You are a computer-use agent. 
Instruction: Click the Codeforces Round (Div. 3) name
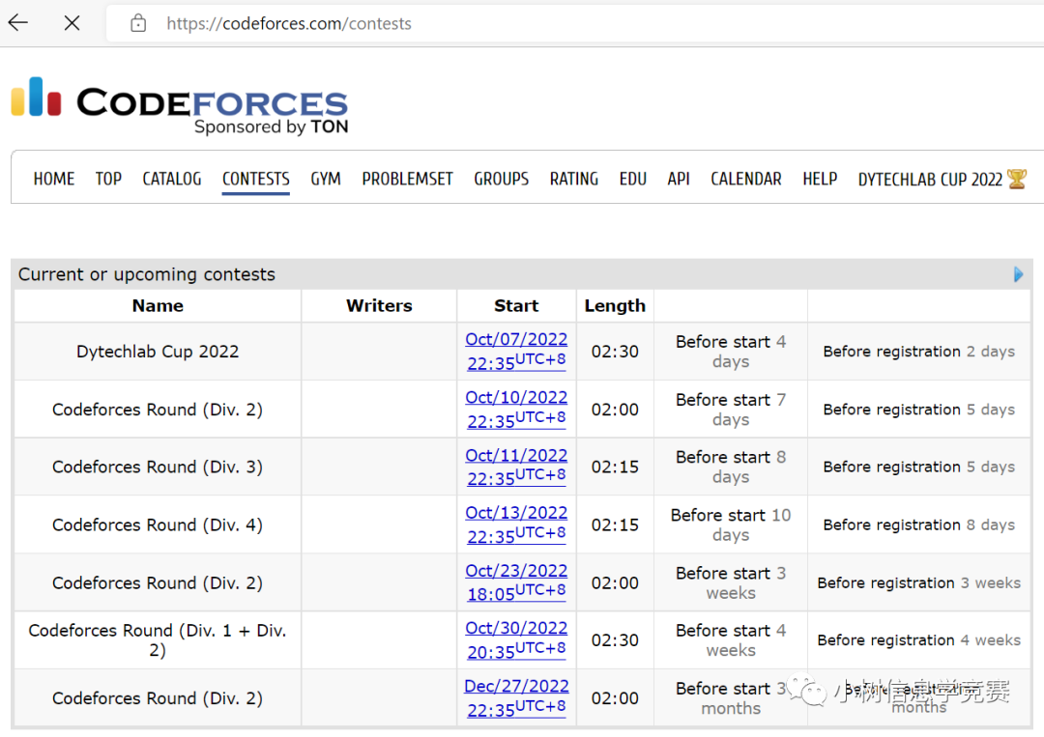(158, 467)
